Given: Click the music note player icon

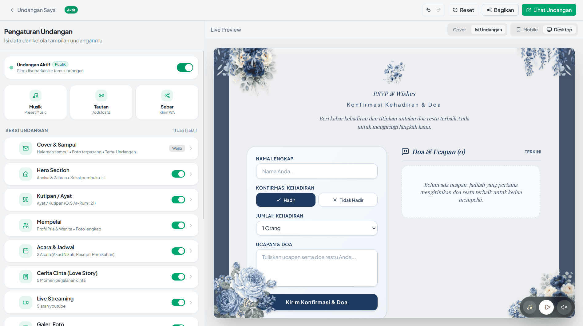Looking at the screenshot, I should 529,307.
